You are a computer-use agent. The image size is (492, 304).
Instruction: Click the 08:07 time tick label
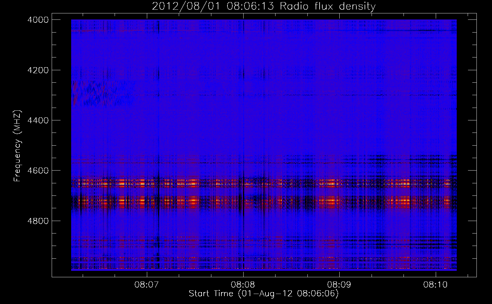click(x=147, y=285)
